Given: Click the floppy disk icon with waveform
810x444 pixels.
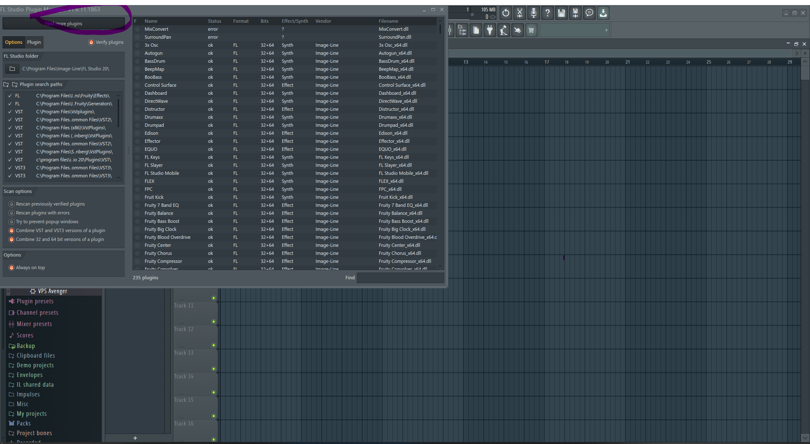Looking at the screenshot, I should [x=575, y=13].
